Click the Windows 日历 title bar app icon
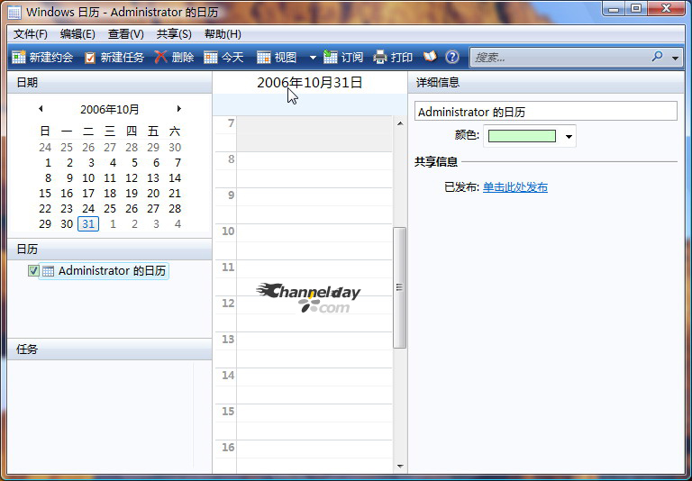This screenshot has width=692, height=481. pos(14,13)
